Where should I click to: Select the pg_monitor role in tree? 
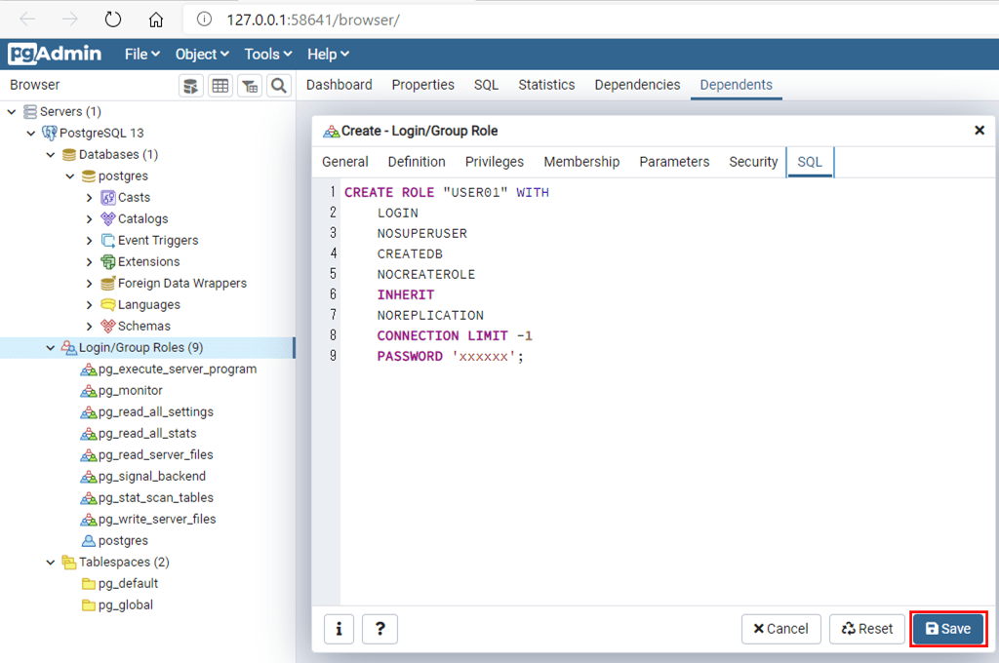click(x=130, y=391)
